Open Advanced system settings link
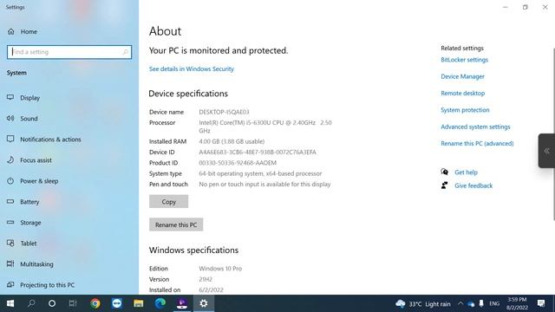 [x=475, y=127]
